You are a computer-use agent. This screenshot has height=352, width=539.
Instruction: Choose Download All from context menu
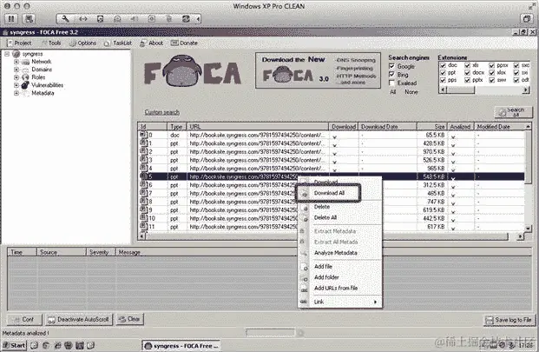329,193
